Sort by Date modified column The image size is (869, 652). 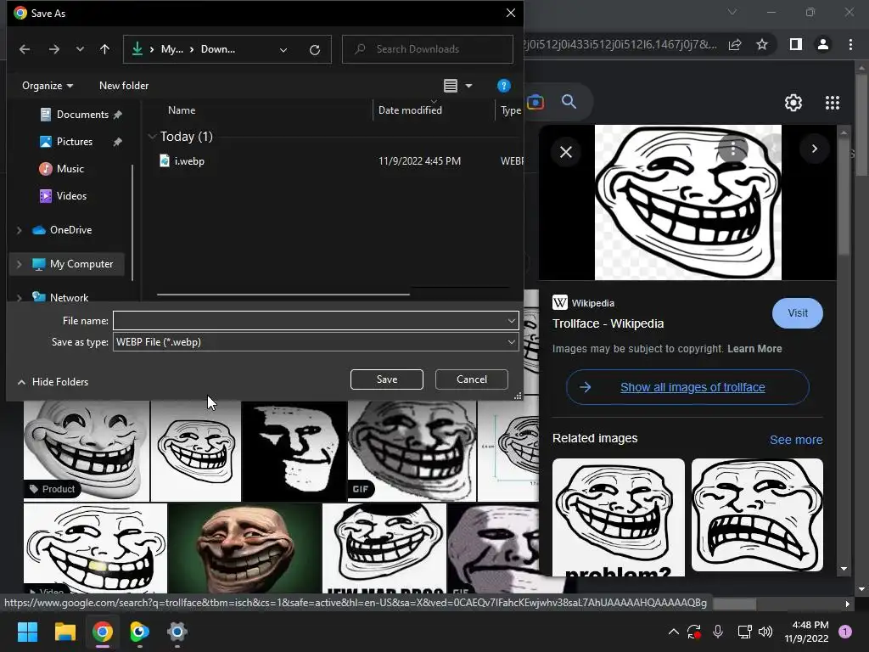click(410, 110)
